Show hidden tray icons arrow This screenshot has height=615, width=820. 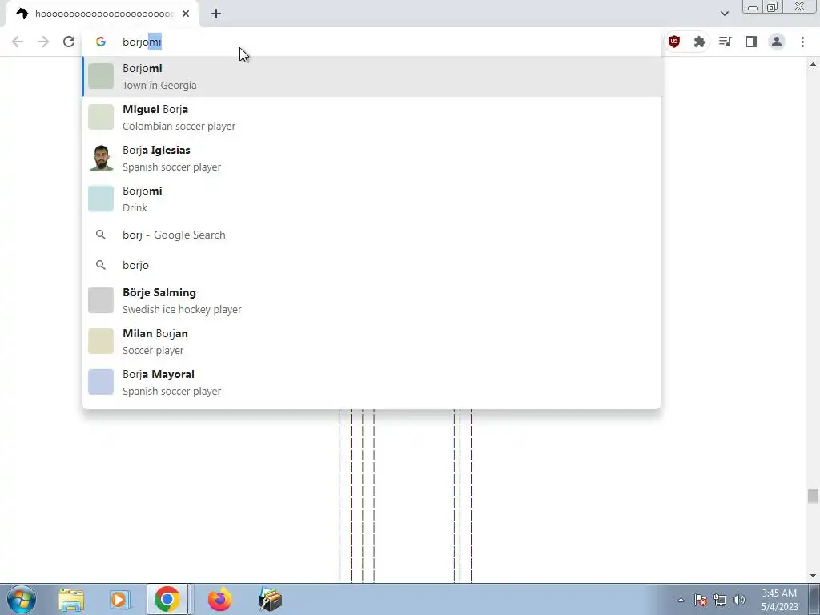click(x=681, y=600)
